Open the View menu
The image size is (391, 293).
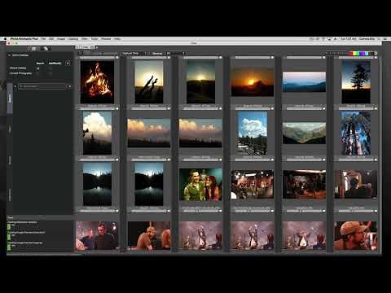click(x=85, y=39)
